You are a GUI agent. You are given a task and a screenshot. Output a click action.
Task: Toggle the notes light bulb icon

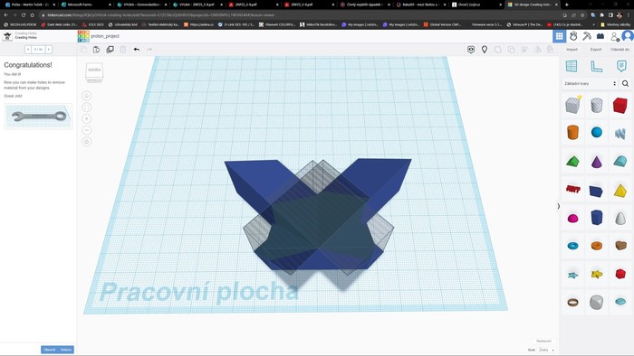click(485, 49)
